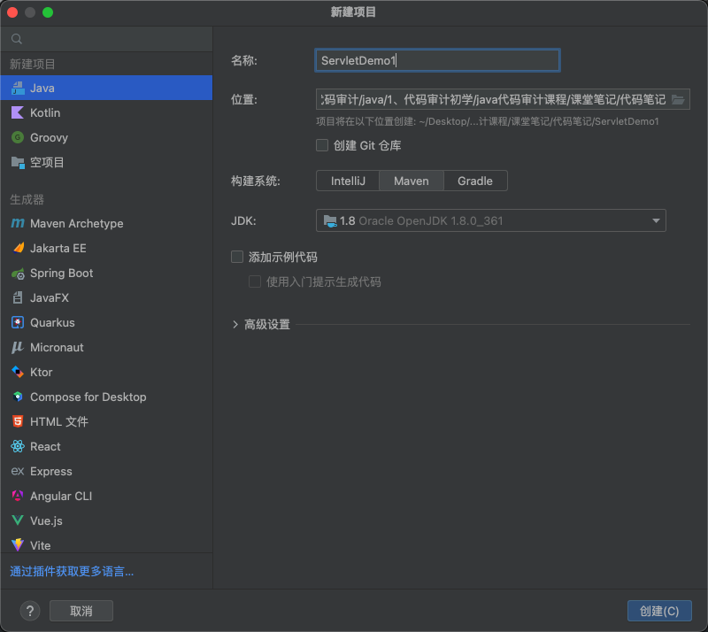This screenshot has height=632, width=708.
Task: Select the Groovy project icon
Action: [x=17, y=137]
